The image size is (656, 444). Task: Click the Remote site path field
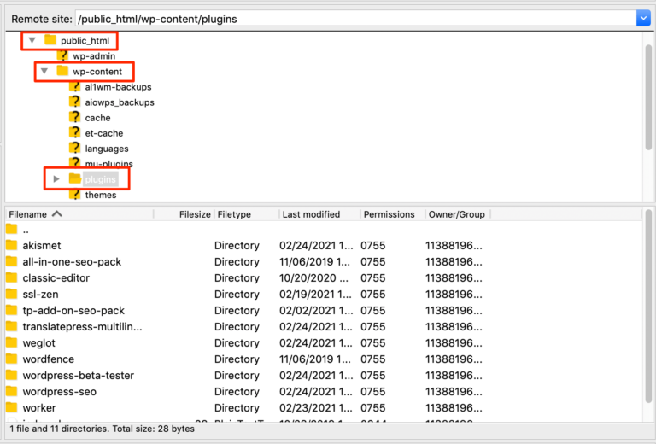pos(355,19)
